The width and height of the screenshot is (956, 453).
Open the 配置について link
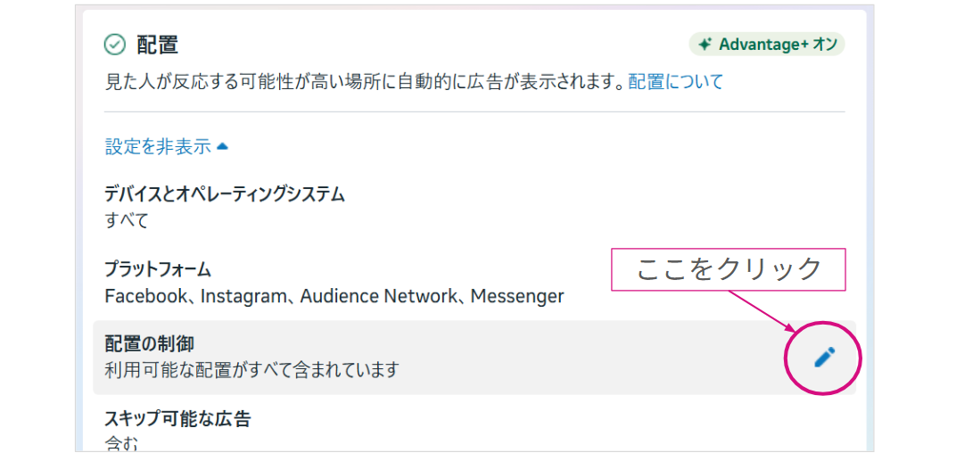675,82
